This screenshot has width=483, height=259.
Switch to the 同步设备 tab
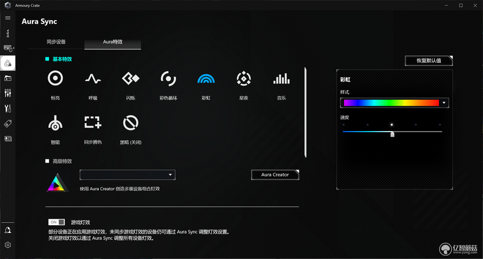[56, 42]
